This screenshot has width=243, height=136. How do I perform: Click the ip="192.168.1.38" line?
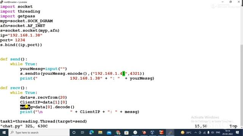tap(21, 35)
